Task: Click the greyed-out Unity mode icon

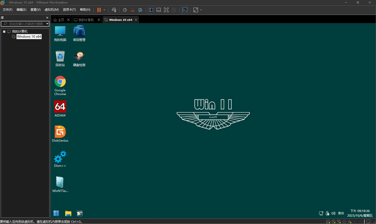Action: (x=174, y=10)
